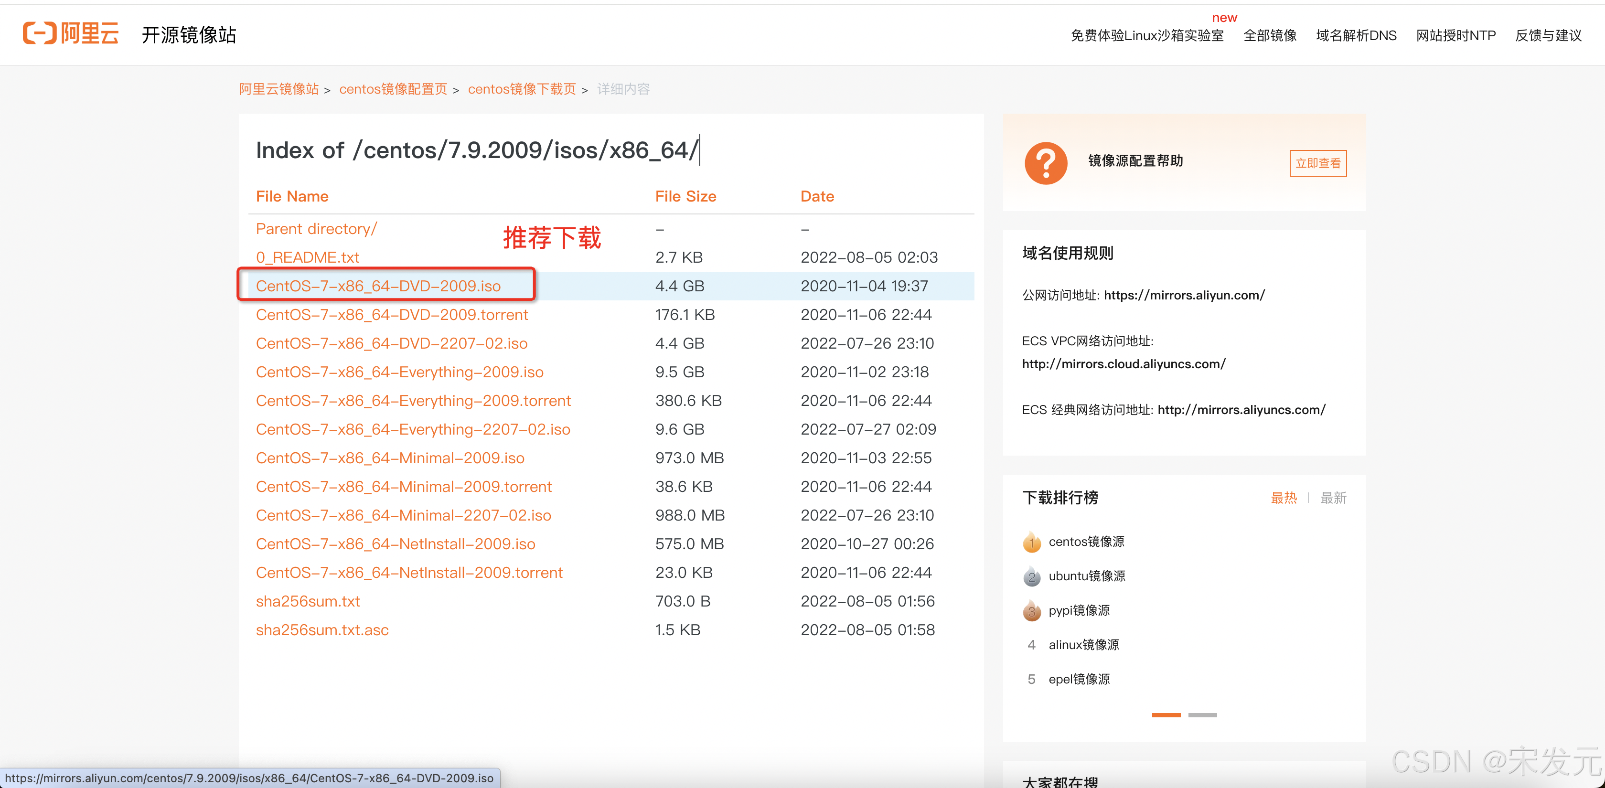This screenshot has height=788, width=1605.
Task: Click the 立即查看 button
Action: pyautogui.click(x=1318, y=163)
